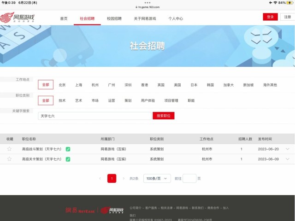The height and width of the screenshot is (221, 295).
Task: Filter location by 广州
Action: click(x=112, y=85)
